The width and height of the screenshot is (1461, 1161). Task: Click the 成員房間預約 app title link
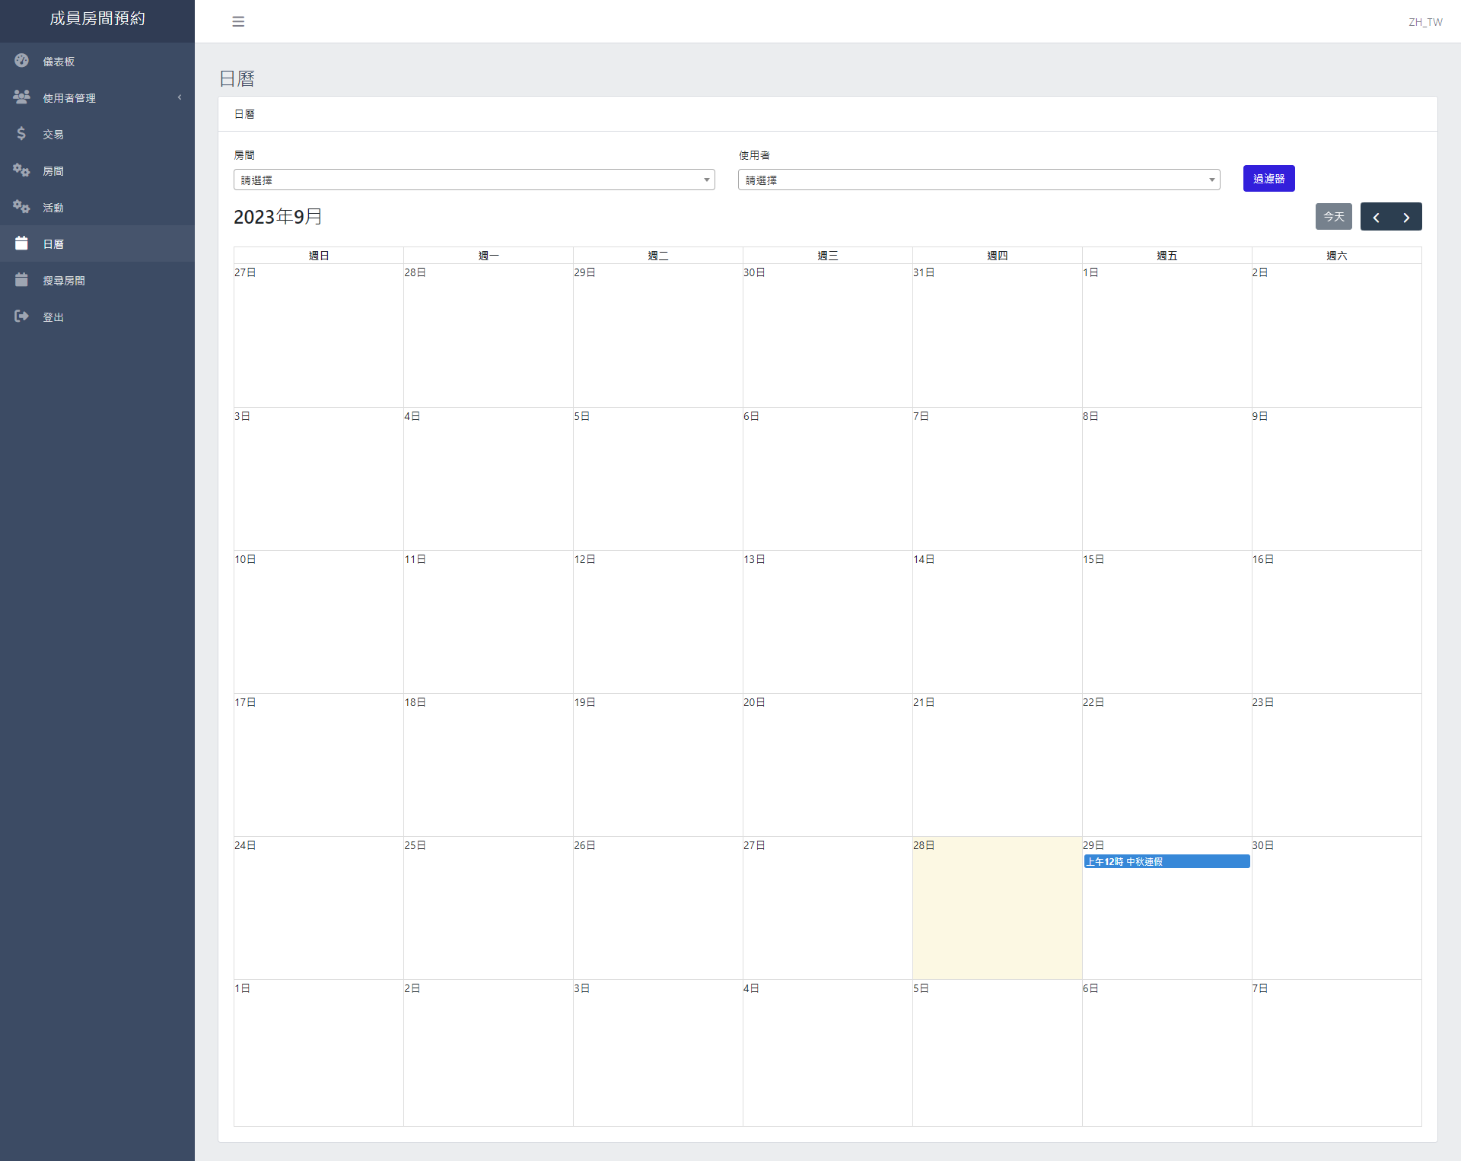pyautogui.click(x=97, y=18)
